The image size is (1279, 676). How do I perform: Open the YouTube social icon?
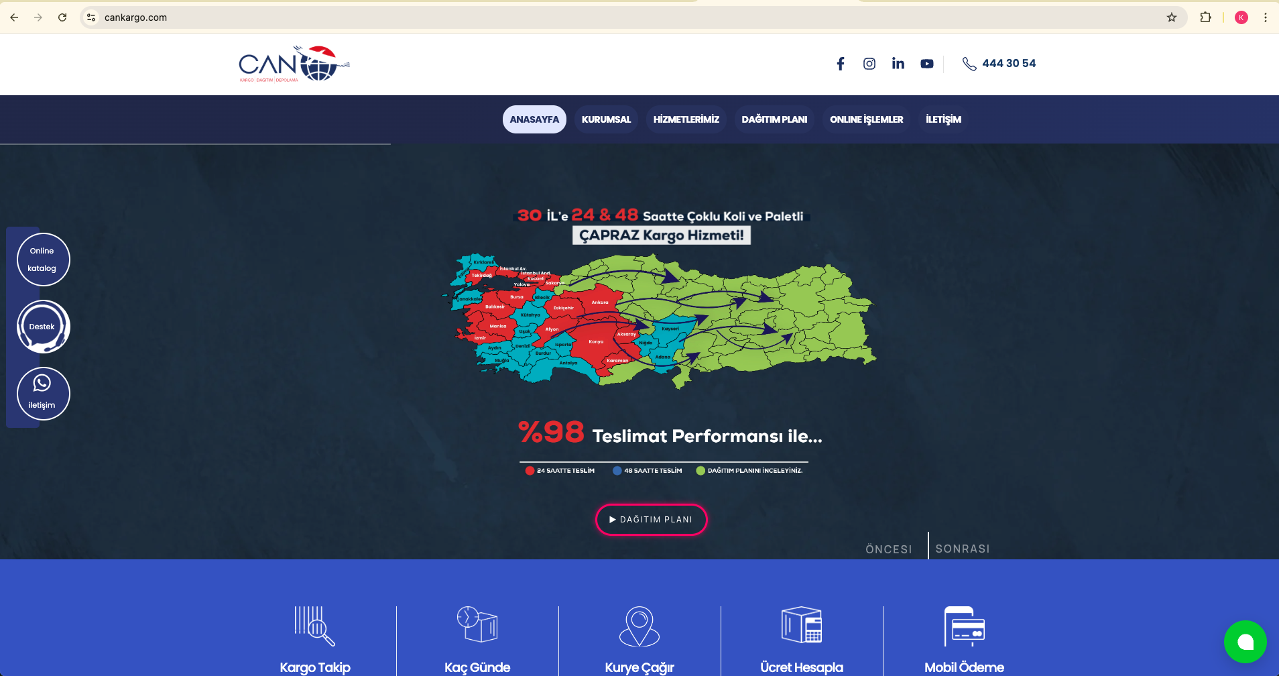tap(927, 64)
